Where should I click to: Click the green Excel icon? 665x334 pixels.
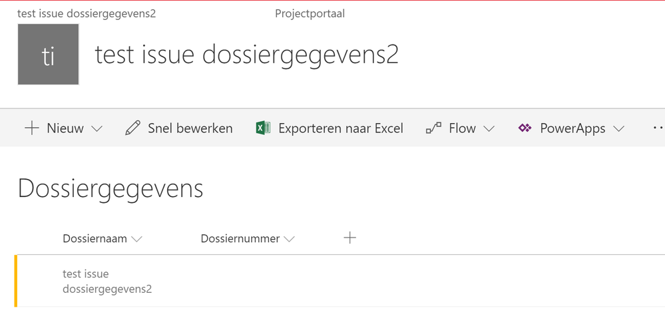[263, 128]
